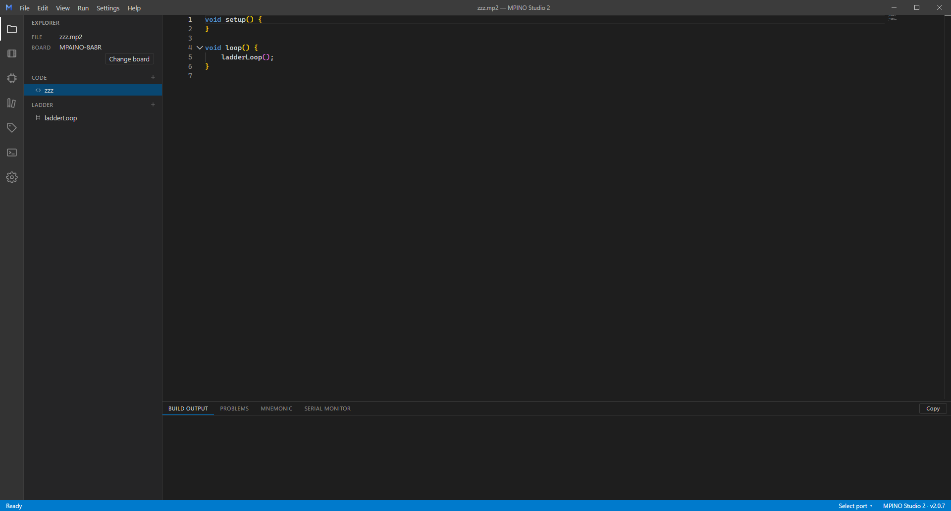Click the code brackets icon beside zzz

pos(38,90)
